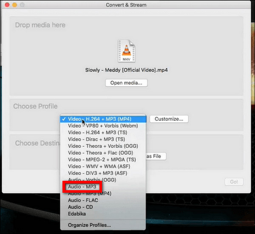Choose Audio - Vorbis (OGG) profile
This screenshot has height=234, width=255.
click(x=103, y=180)
